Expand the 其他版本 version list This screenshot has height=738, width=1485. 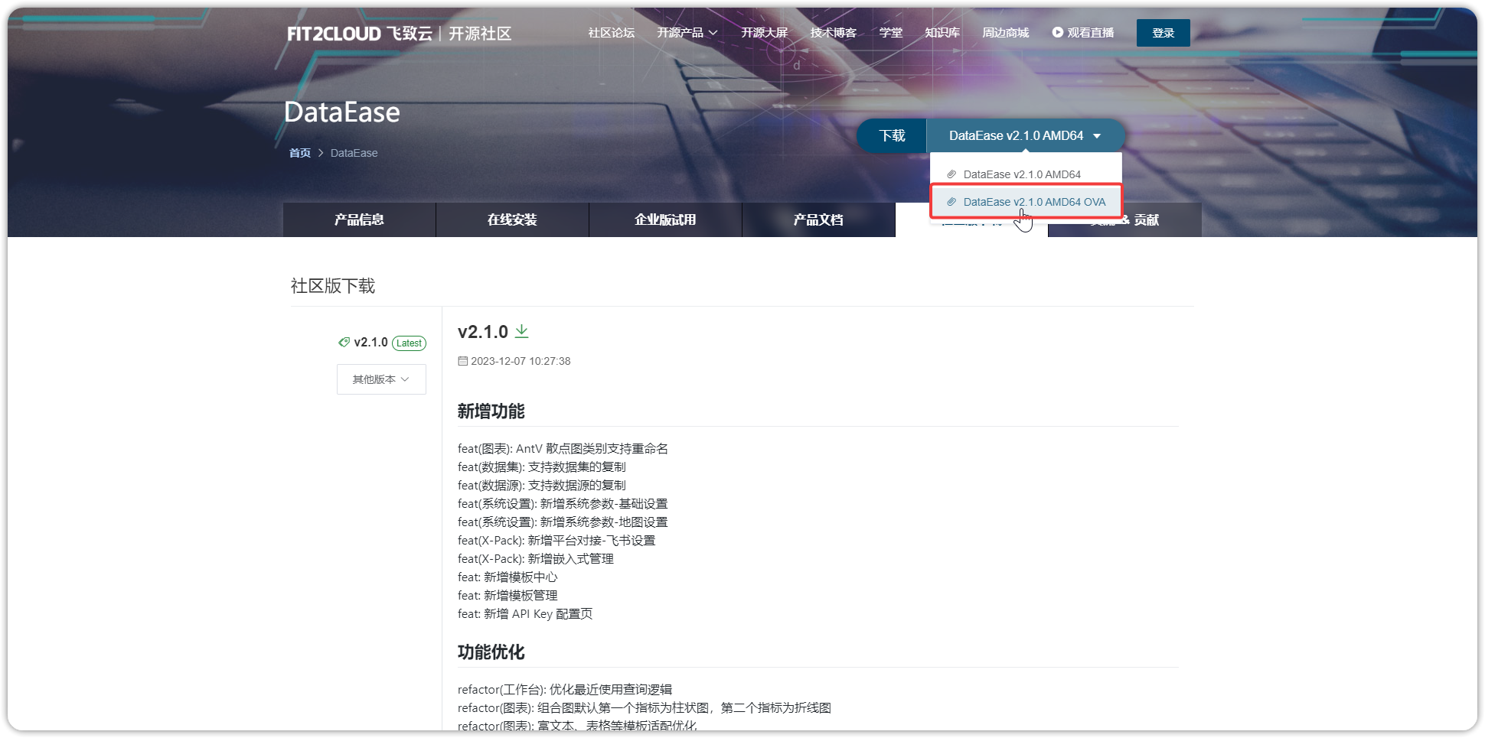coord(380,379)
